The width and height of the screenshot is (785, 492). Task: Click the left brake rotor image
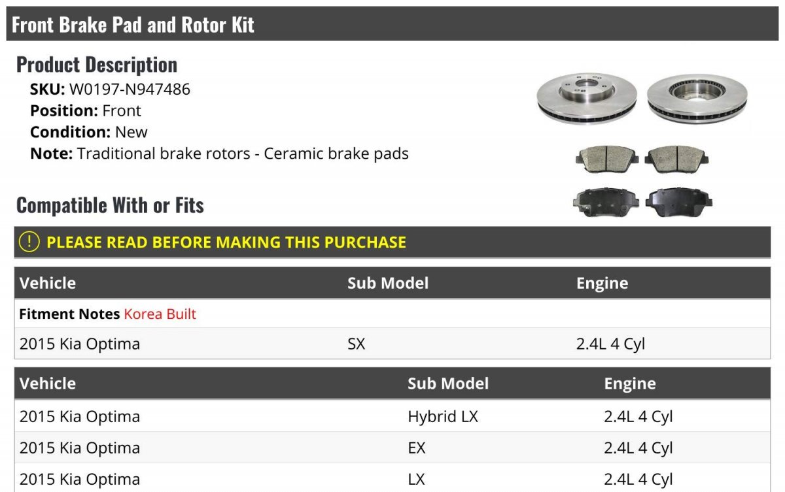pos(587,97)
